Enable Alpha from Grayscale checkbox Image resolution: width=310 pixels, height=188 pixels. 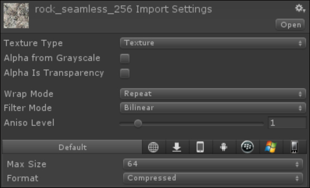tap(125, 58)
